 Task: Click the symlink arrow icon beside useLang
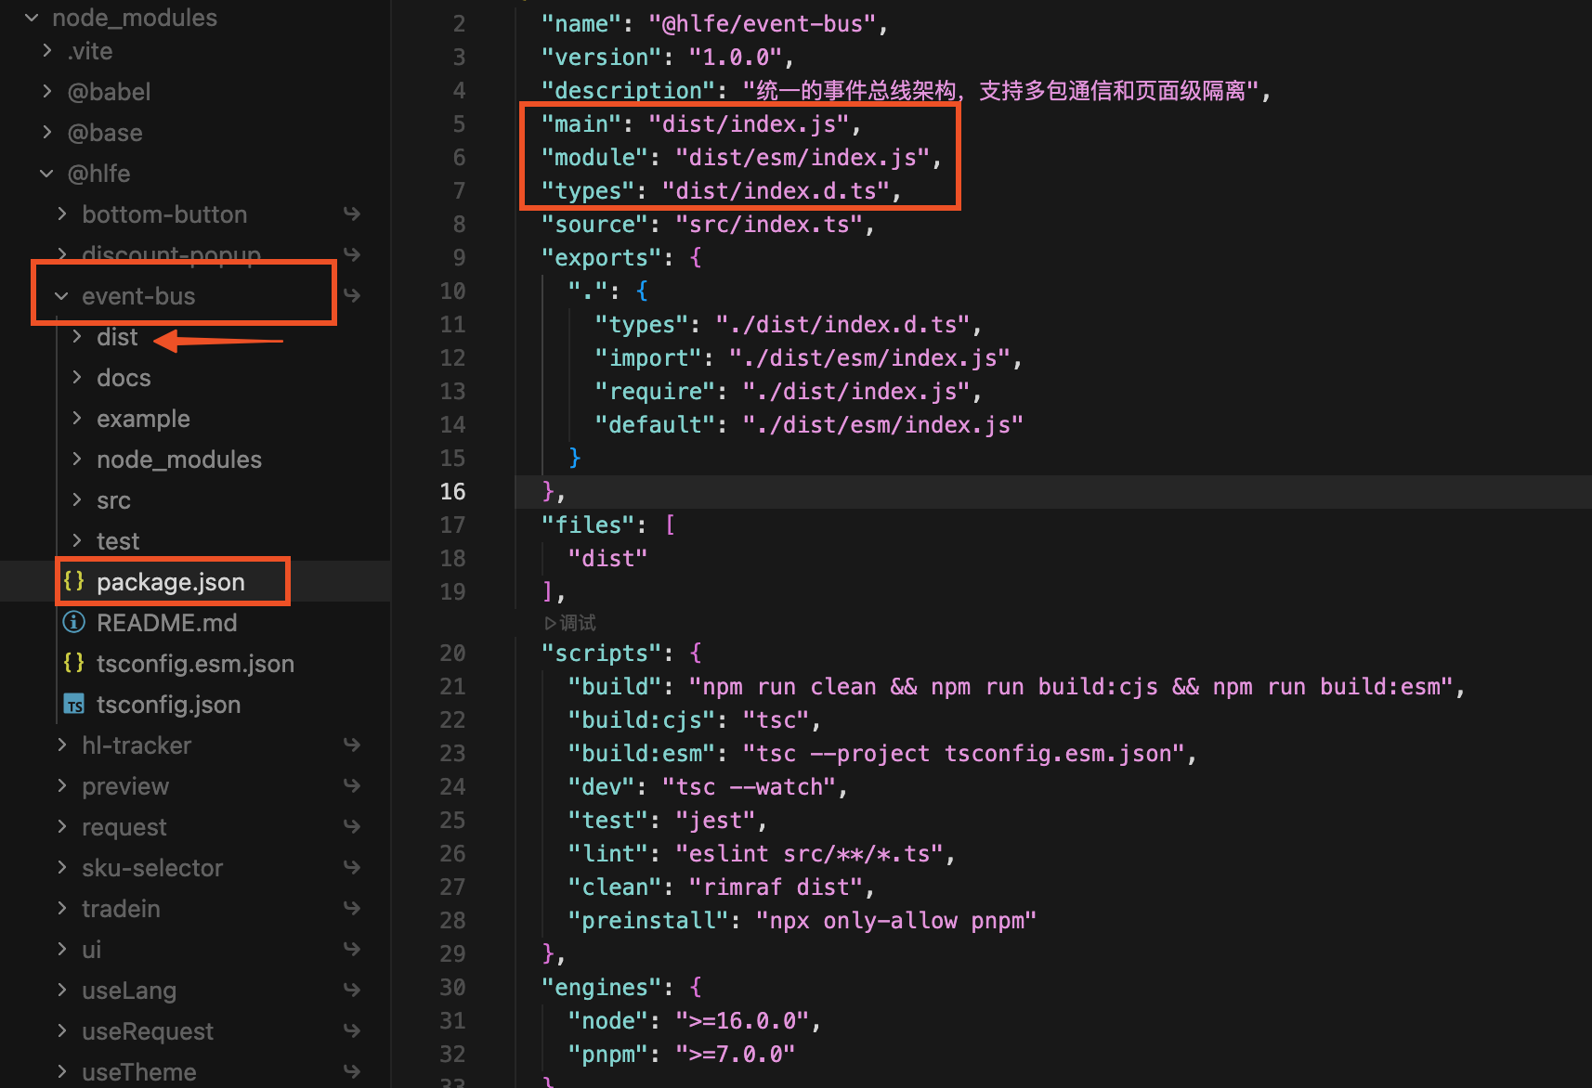click(x=352, y=990)
